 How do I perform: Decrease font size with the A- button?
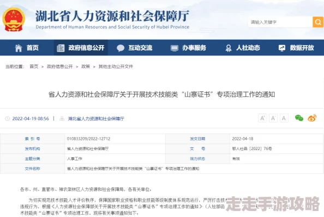(273, 118)
